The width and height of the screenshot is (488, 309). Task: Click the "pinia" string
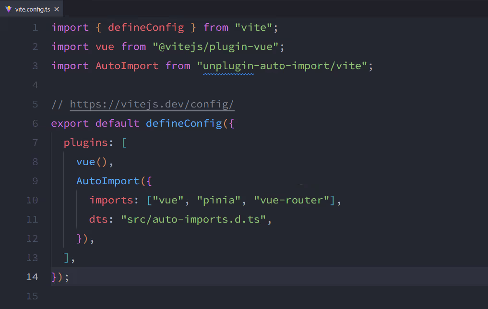click(x=219, y=201)
